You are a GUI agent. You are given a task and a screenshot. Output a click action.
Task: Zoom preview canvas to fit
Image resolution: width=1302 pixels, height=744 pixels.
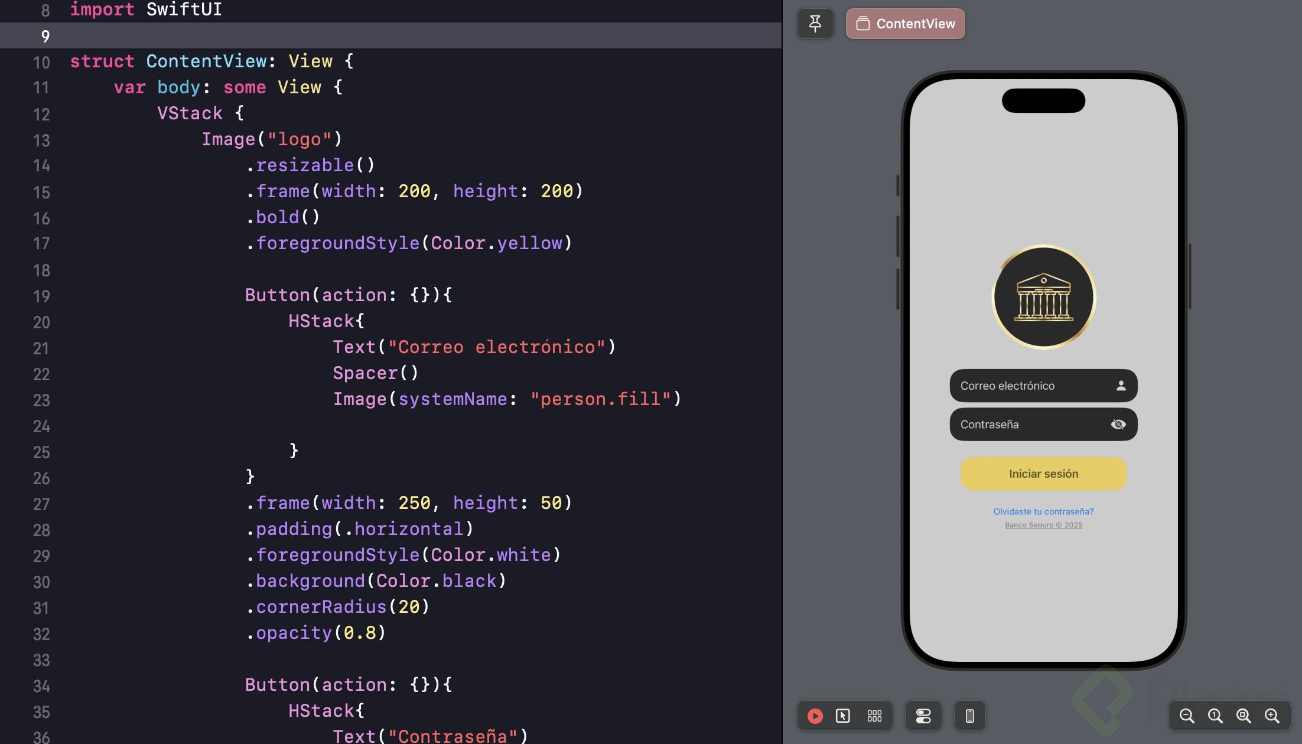click(x=1244, y=716)
